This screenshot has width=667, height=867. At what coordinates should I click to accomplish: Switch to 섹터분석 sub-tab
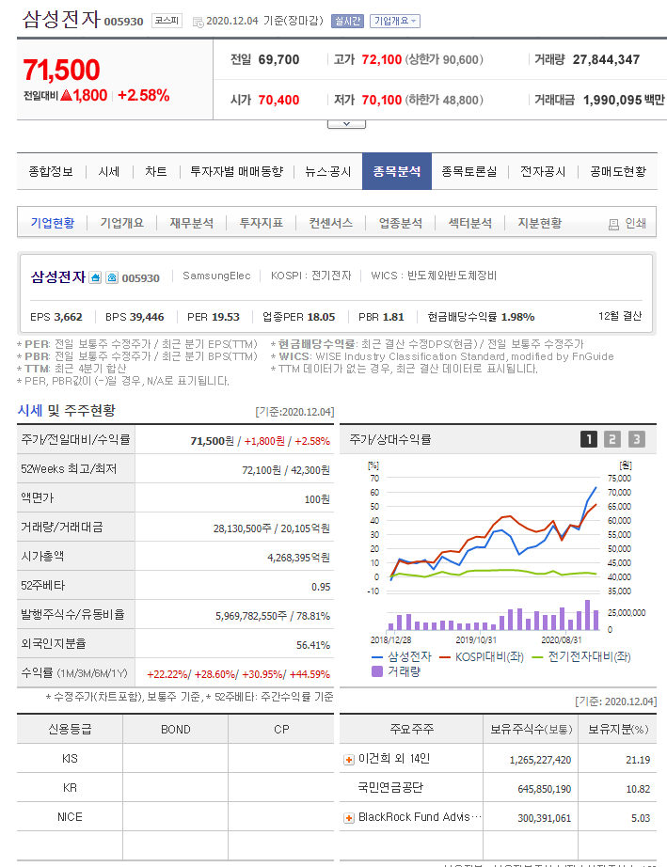click(470, 223)
